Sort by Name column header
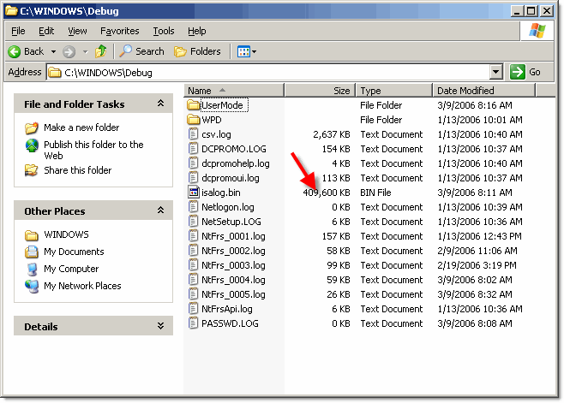 tap(234, 91)
